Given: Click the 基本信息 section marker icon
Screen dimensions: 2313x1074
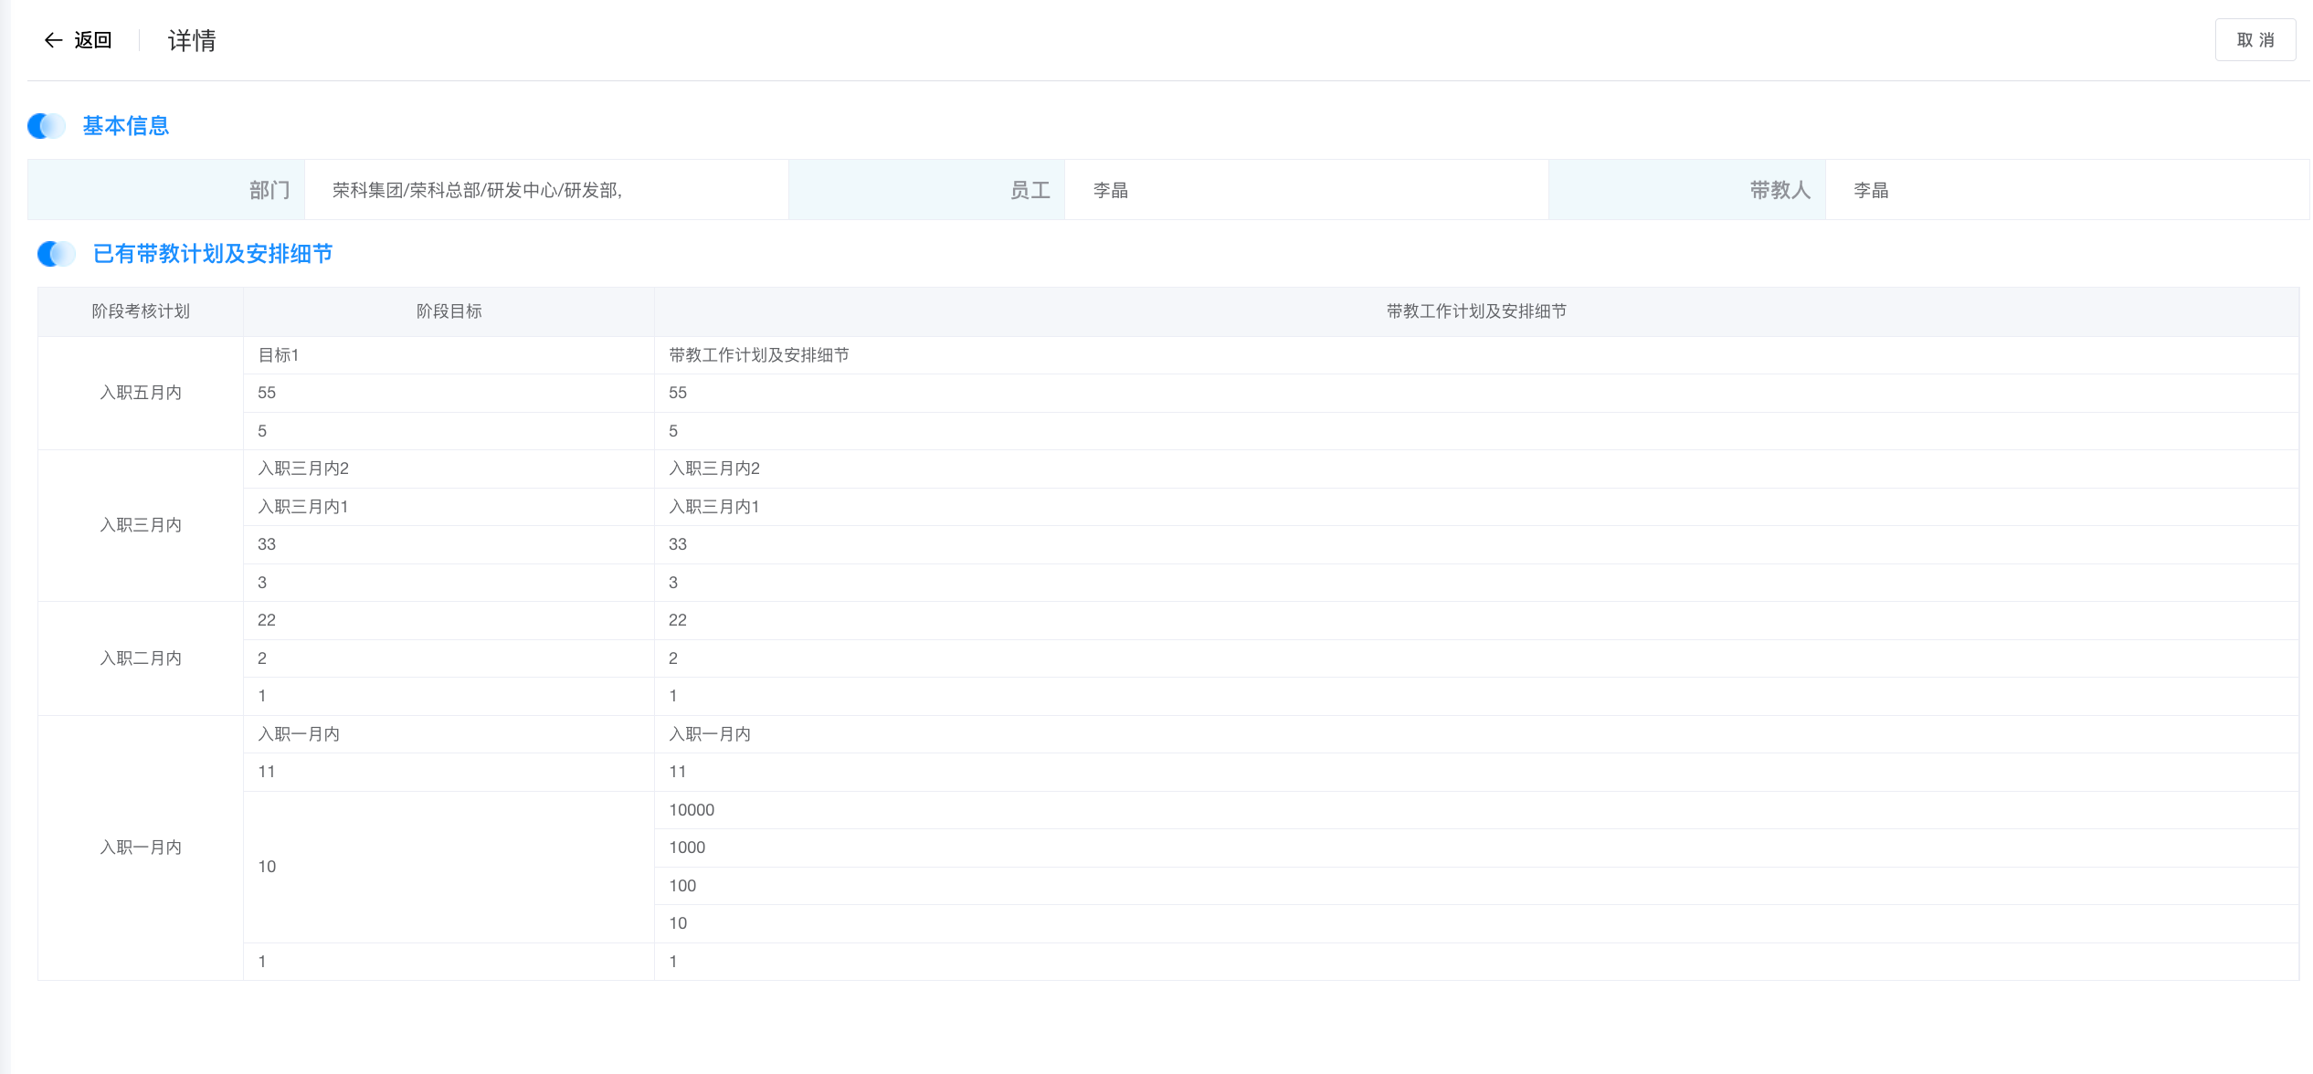Looking at the screenshot, I should click(47, 126).
